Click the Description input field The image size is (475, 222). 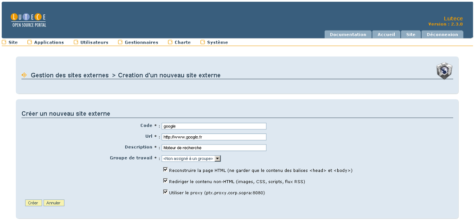(x=214, y=148)
